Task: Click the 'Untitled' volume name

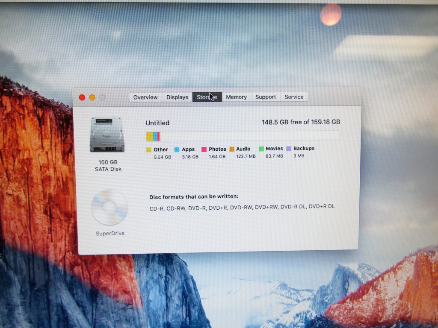Action: click(x=157, y=123)
